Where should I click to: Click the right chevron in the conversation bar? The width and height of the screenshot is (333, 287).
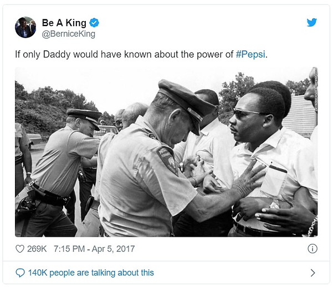click(x=312, y=273)
